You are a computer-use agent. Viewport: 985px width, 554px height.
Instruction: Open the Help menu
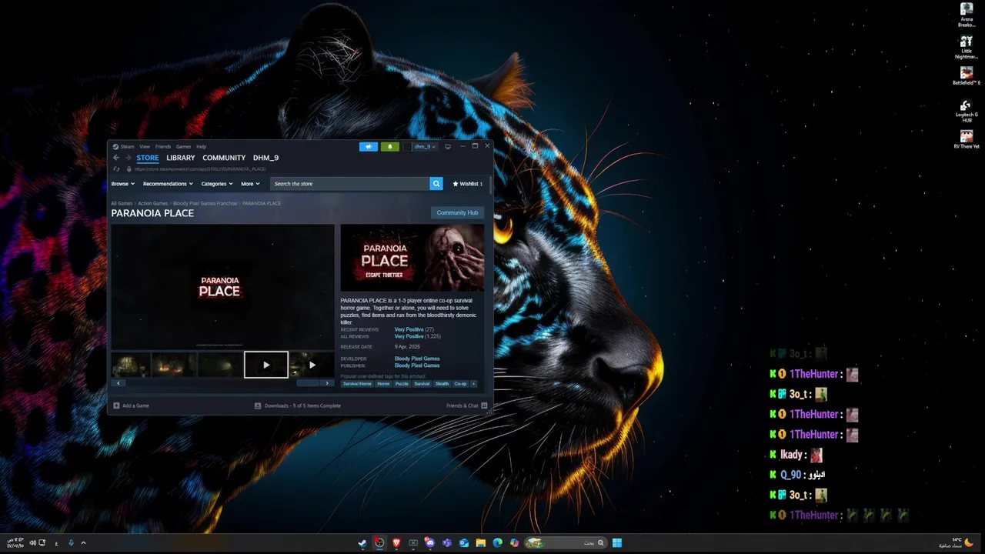201,146
